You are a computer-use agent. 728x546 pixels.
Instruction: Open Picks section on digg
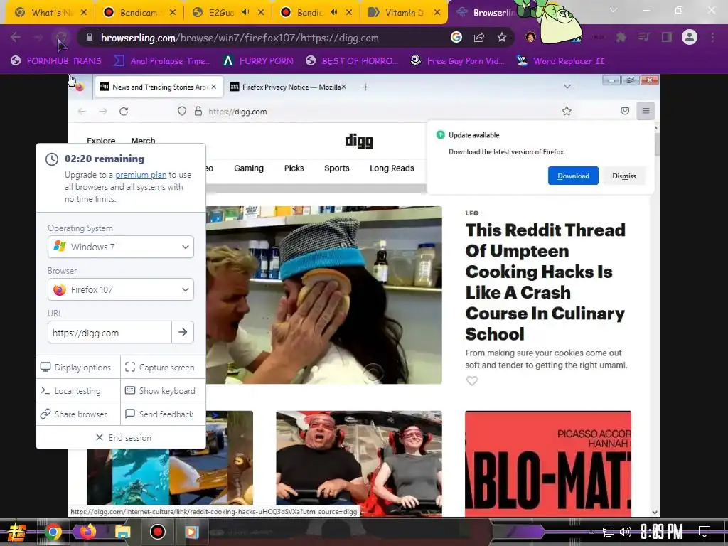pos(294,168)
